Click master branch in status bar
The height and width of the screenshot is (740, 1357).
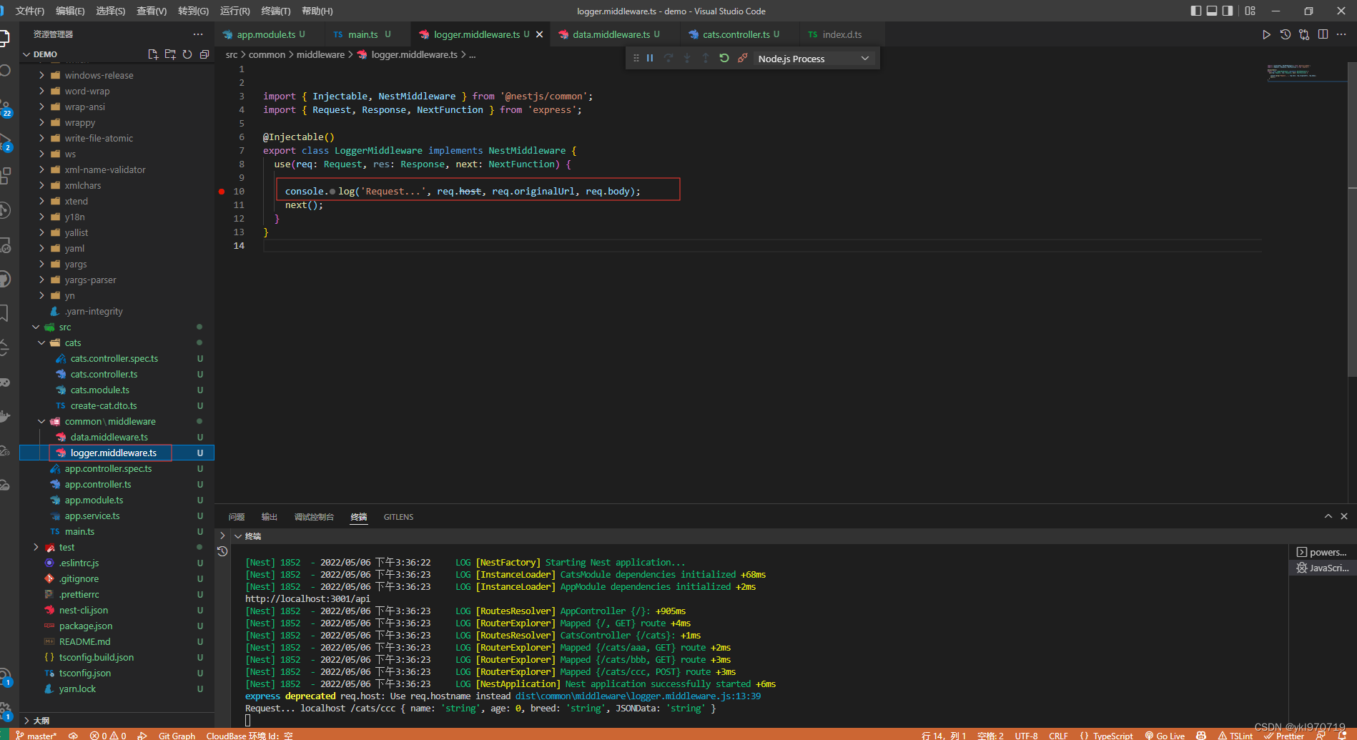pos(36,736)
